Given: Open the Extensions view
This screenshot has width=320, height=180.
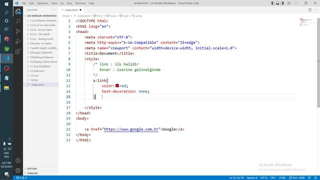Looking at the screenshot, I should 18,51.
